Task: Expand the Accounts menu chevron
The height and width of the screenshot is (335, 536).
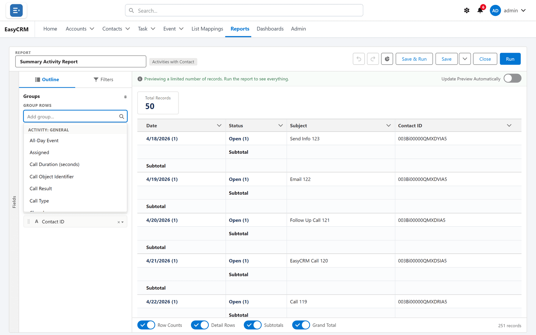Action: 92,29
